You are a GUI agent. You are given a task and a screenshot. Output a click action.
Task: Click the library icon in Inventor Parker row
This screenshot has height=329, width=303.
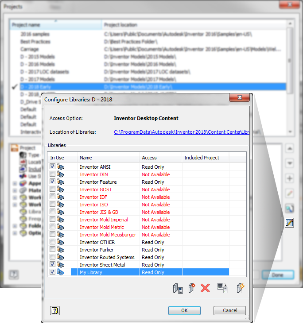coord(61,250)
